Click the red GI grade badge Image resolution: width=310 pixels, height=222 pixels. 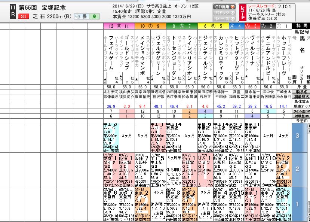[24, 16]
